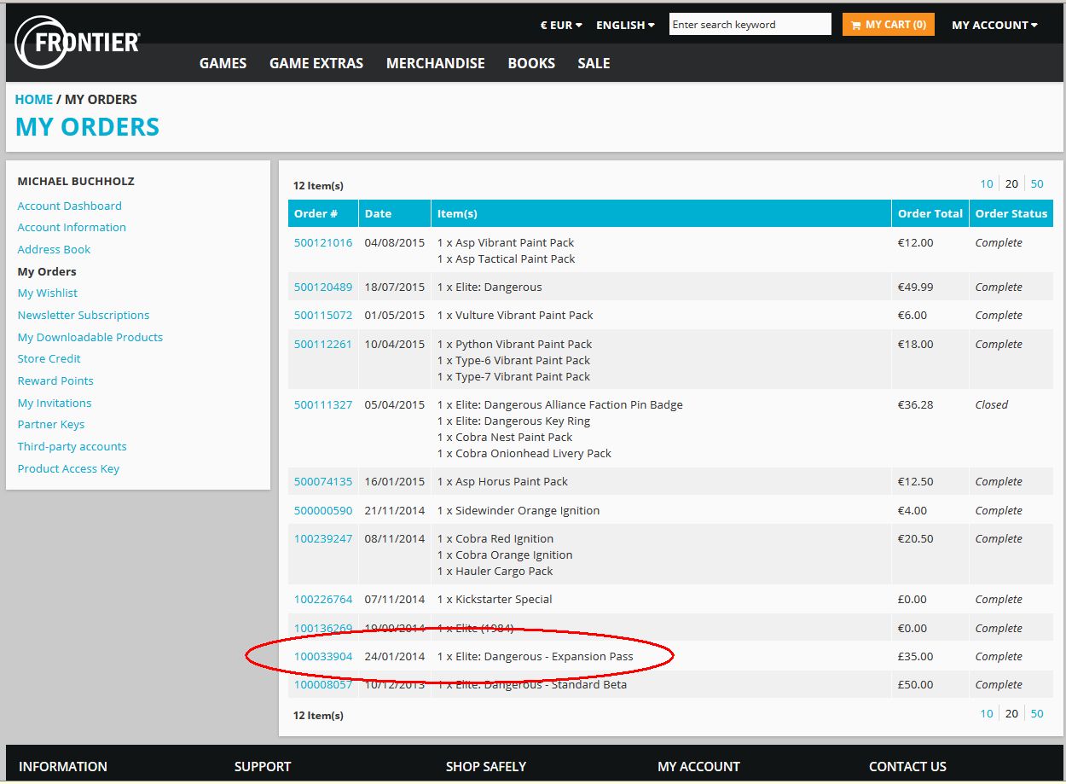The image size is (1066, 784).
Task: Click '1 x Asp Horus Paint Pack' item
Action: (502, 481)
